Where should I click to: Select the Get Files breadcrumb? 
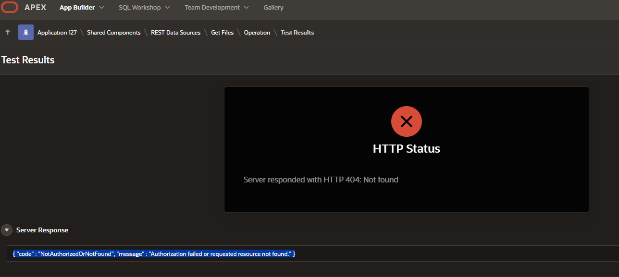222,33
